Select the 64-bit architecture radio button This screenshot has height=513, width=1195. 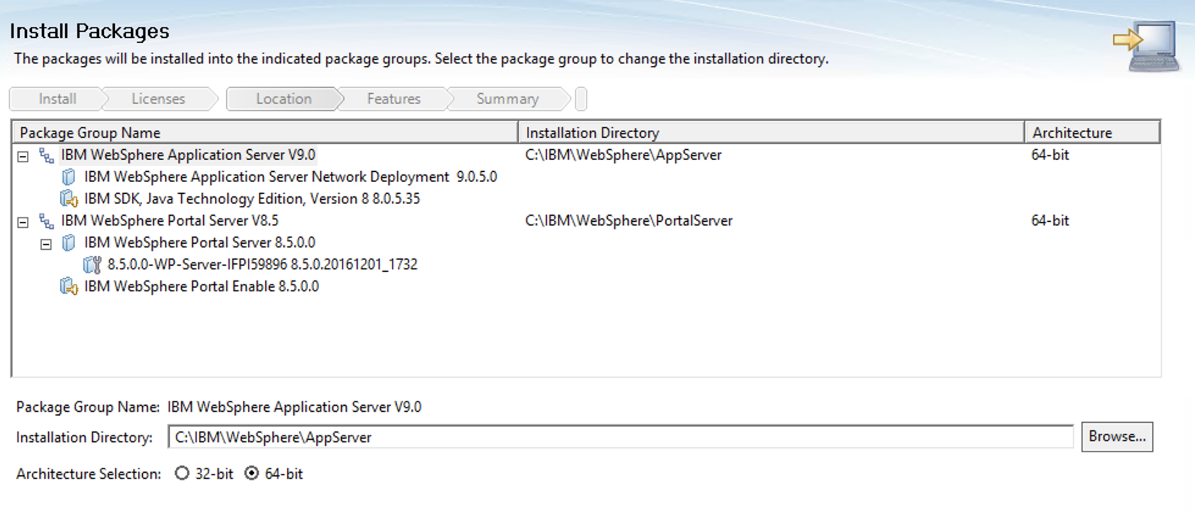[x=251, y=473]
